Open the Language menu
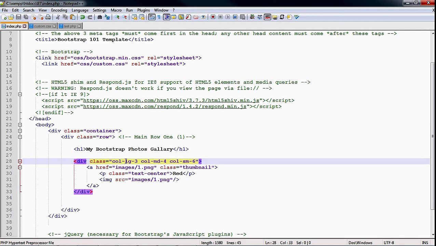 [80, 10]
